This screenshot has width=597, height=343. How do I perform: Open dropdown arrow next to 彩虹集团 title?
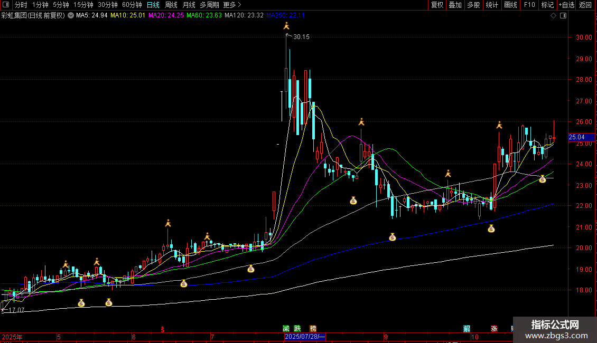pos(71,15)
